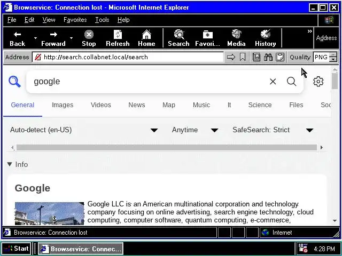Open the Tools menu
This screenshot has height=256, width=342.
102,20
